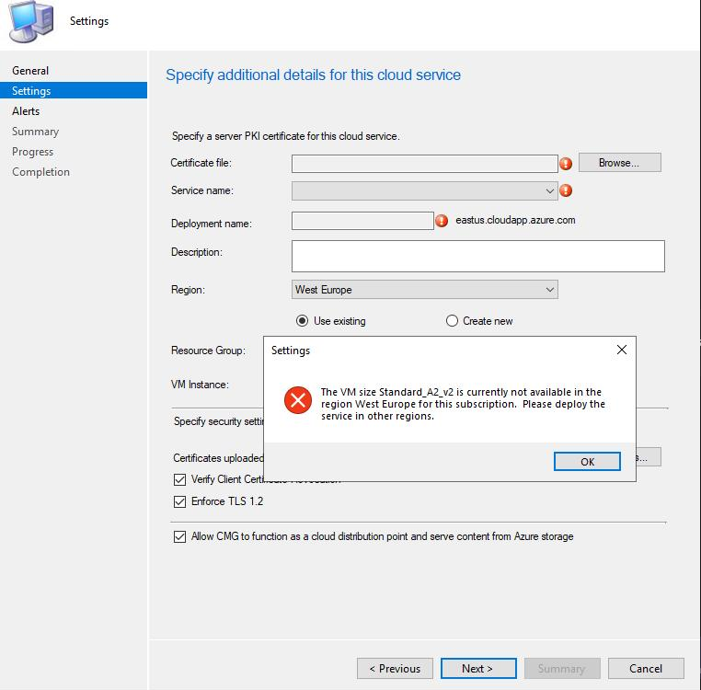Click the red error icon in dialog
701x690 pixels.
coord(298,400)
